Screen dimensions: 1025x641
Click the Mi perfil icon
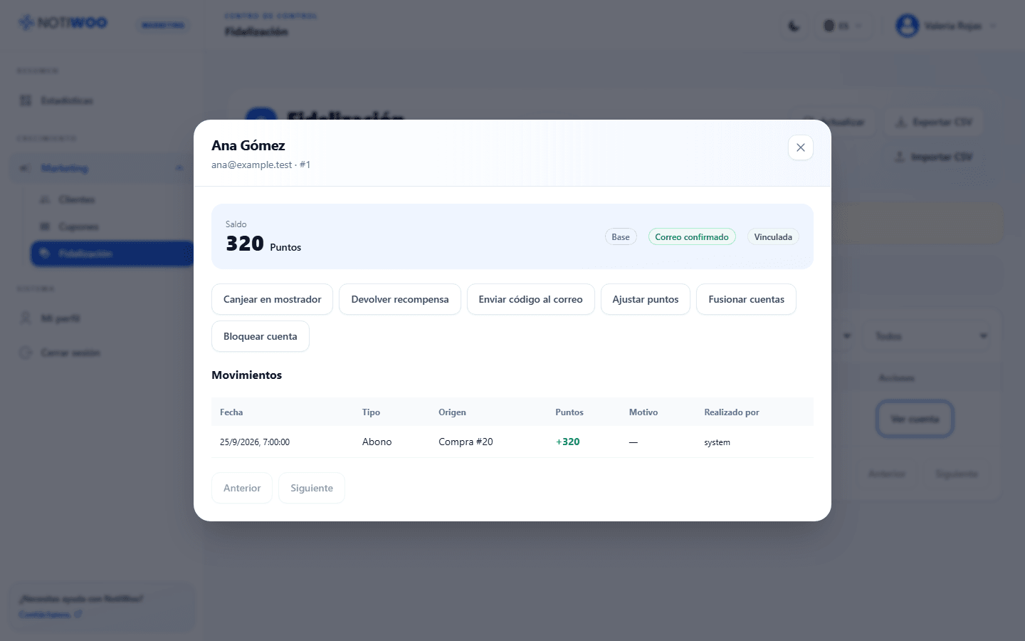point(26,318)
